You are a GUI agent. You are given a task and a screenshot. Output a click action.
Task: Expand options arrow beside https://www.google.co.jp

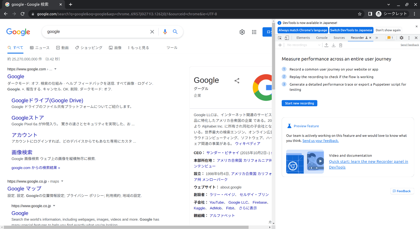[x=54, y=206]
